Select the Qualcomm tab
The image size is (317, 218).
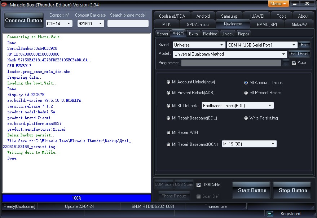pyautogui.click(x=233, y=24)
